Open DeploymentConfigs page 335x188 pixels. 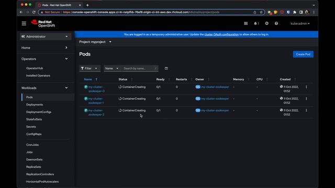[x=39, y=112]
